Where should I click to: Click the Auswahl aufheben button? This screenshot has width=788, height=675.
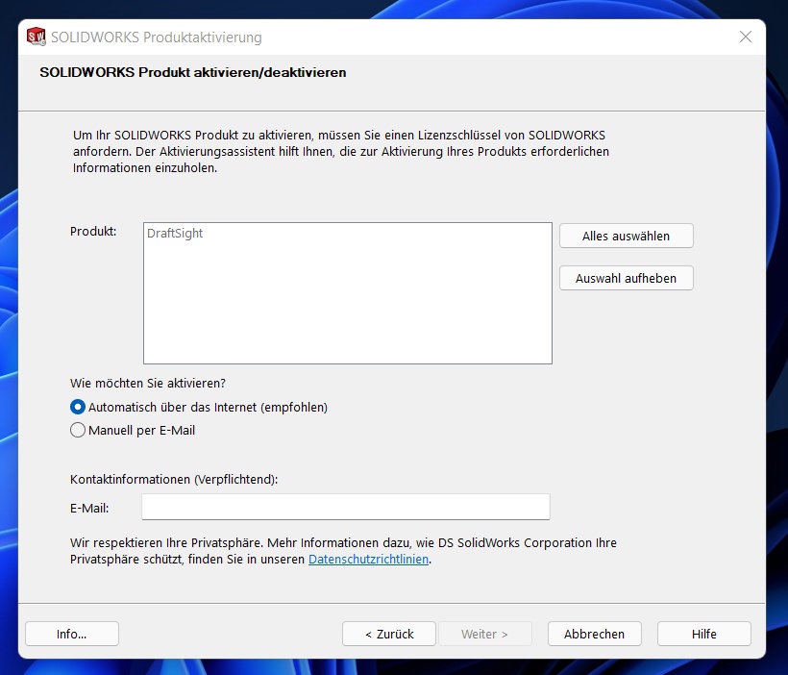pos(627,278)
